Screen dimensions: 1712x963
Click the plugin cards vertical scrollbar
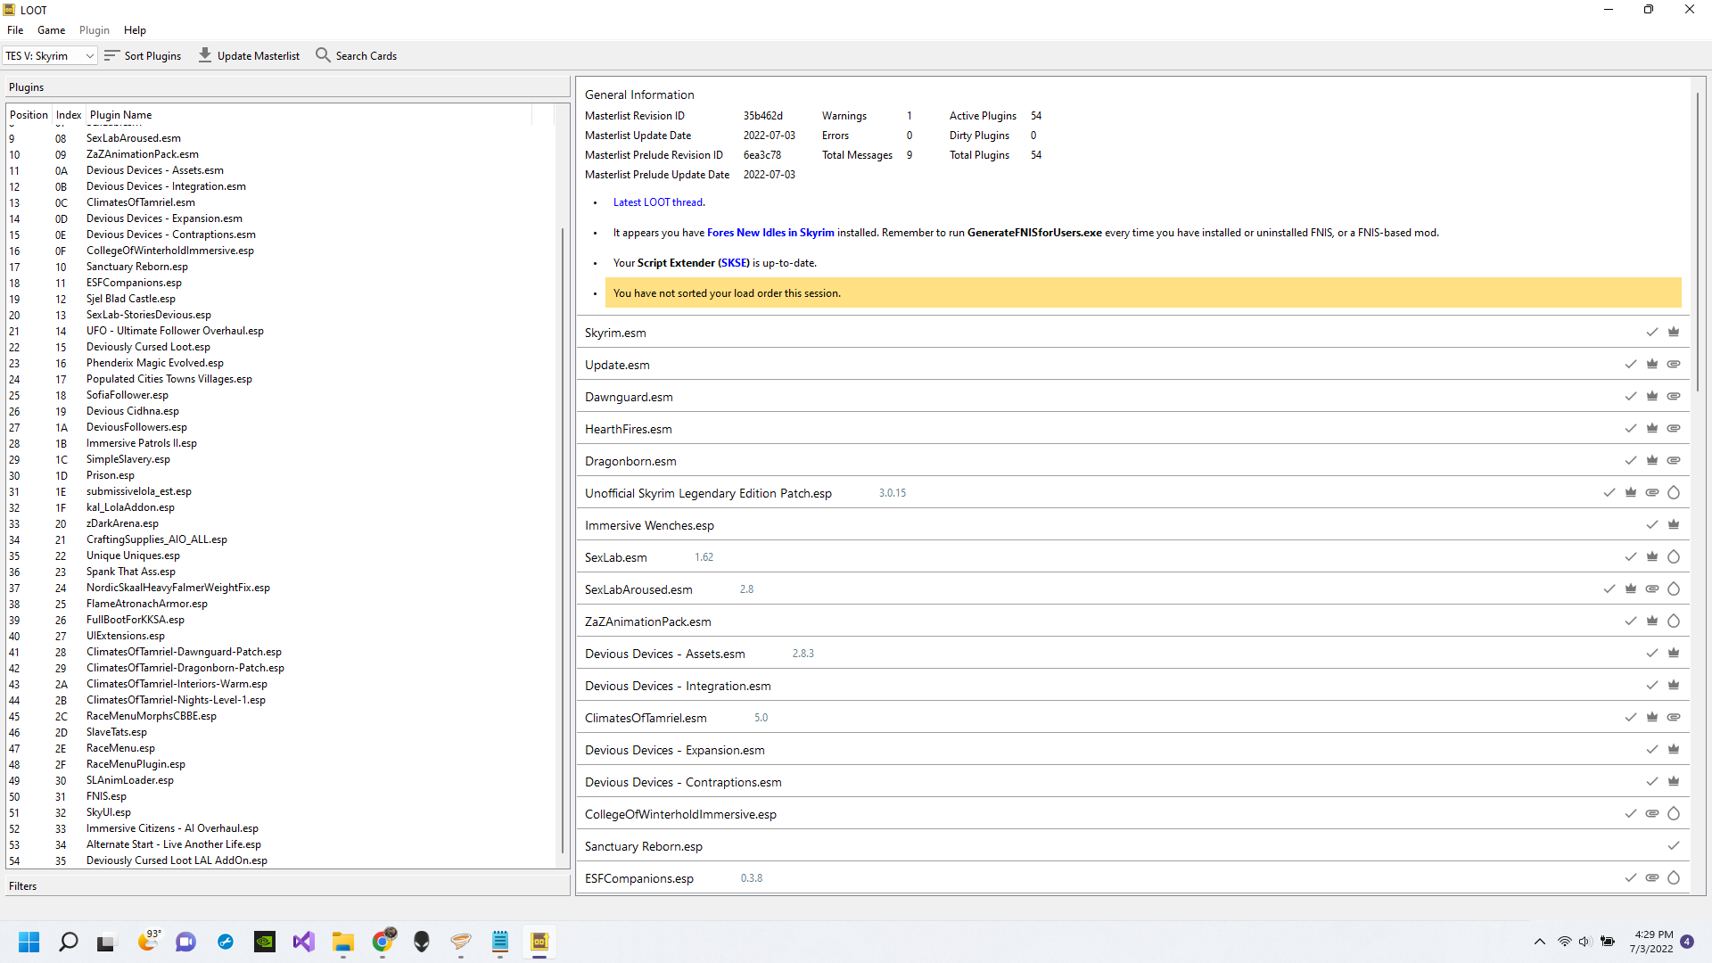pos(1698,241)
